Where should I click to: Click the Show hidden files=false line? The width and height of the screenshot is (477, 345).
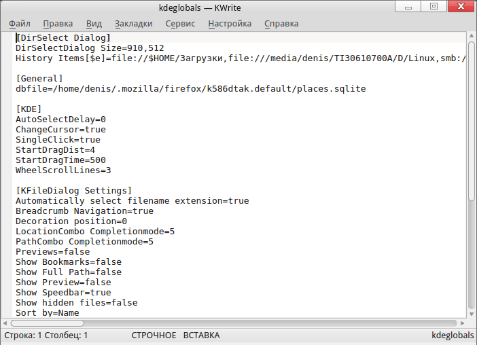77,302
